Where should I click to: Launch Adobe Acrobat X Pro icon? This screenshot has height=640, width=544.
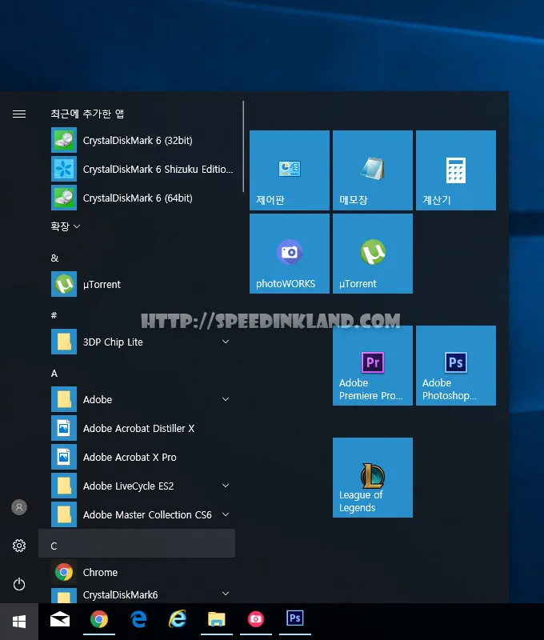coord(64,457)
